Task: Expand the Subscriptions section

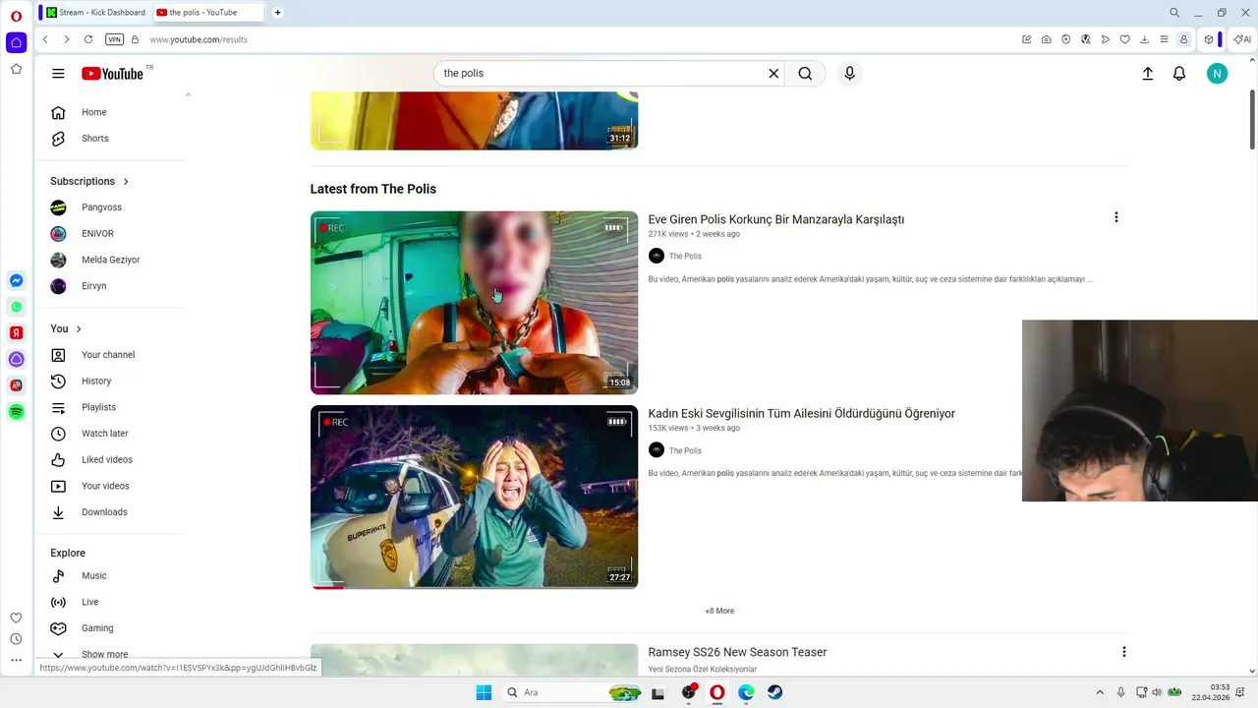Action: tap(89, 181)
